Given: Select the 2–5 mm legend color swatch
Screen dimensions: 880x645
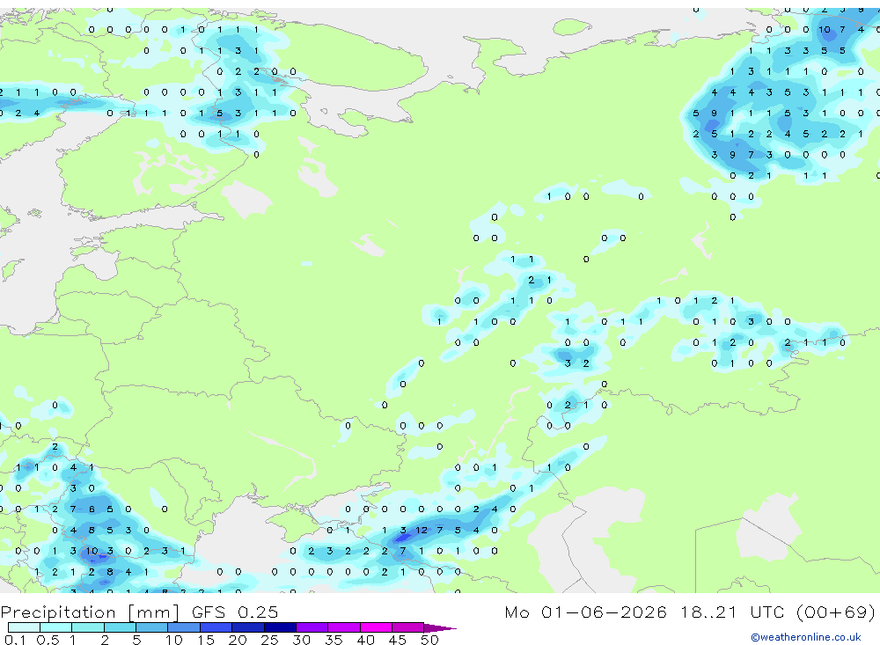Looking at the screenshot, I should pos(120,627).
